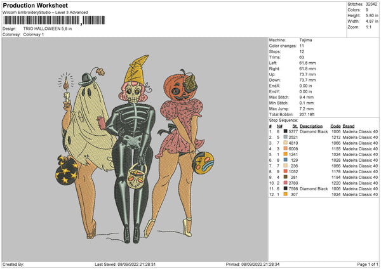
Task: Click the 'Description' column header
Action: tap(311, 126)
